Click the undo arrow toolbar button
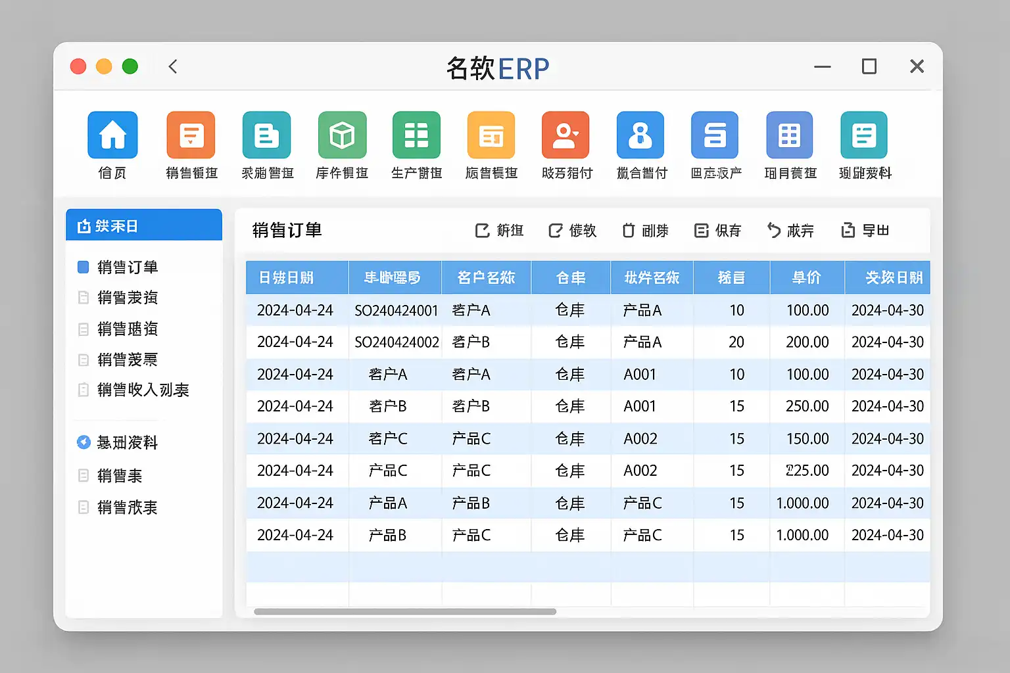1010x673 pixels. coord(790,231)
